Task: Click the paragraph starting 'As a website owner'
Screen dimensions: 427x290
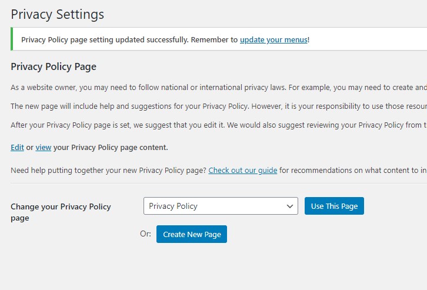Action: 219,88
